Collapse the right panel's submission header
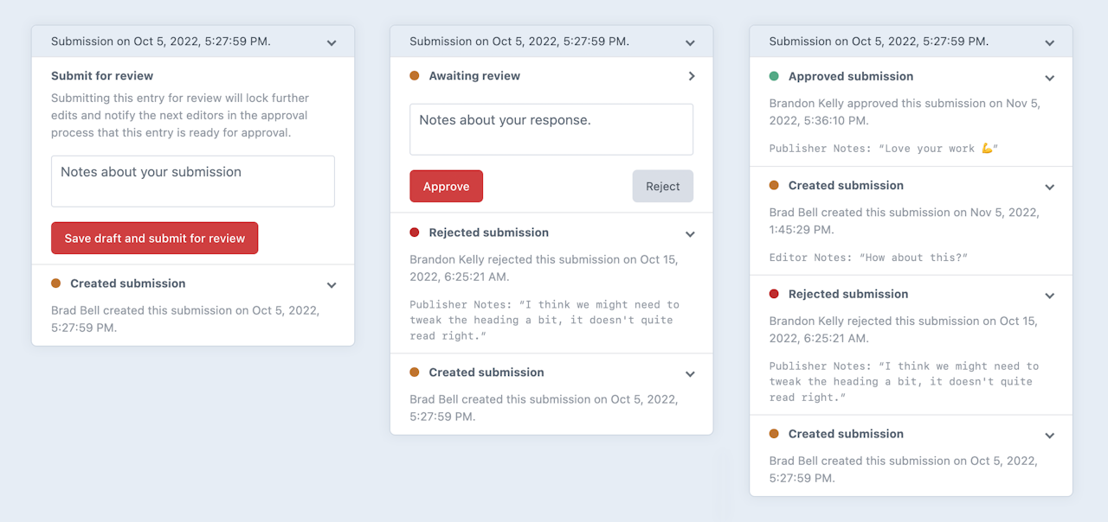 pyautogui.click(x=1049, y=42)
